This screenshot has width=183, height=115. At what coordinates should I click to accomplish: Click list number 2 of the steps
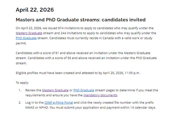[20, 103]
